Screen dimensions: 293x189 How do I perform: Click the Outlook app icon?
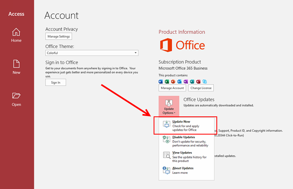pyautogui.click(x=179, y=82)
